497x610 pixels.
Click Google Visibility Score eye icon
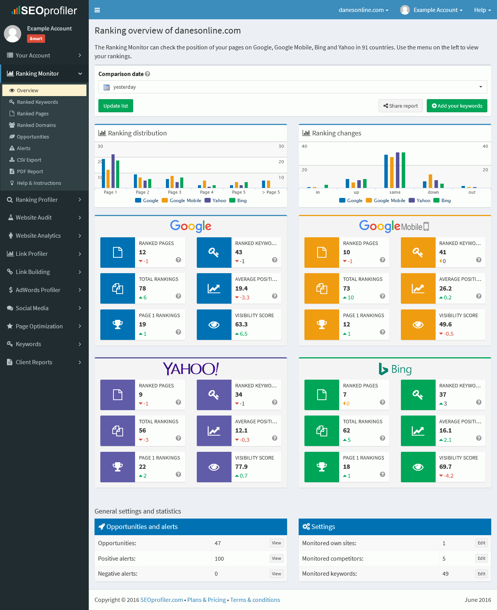(214, 325)
